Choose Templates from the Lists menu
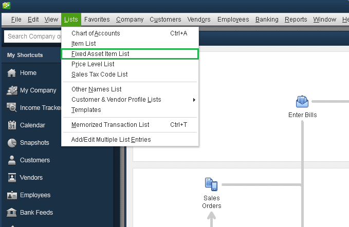This screenshot has height=227, width=349. [x=130, y=110]
